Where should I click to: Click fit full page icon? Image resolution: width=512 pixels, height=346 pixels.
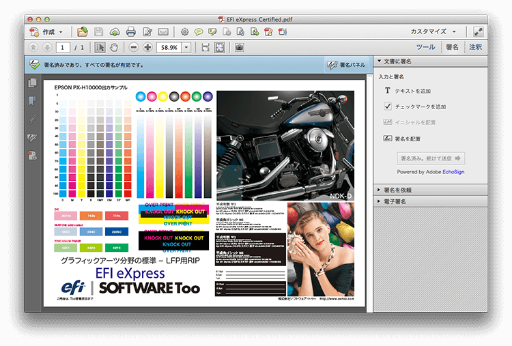[219, 48]
